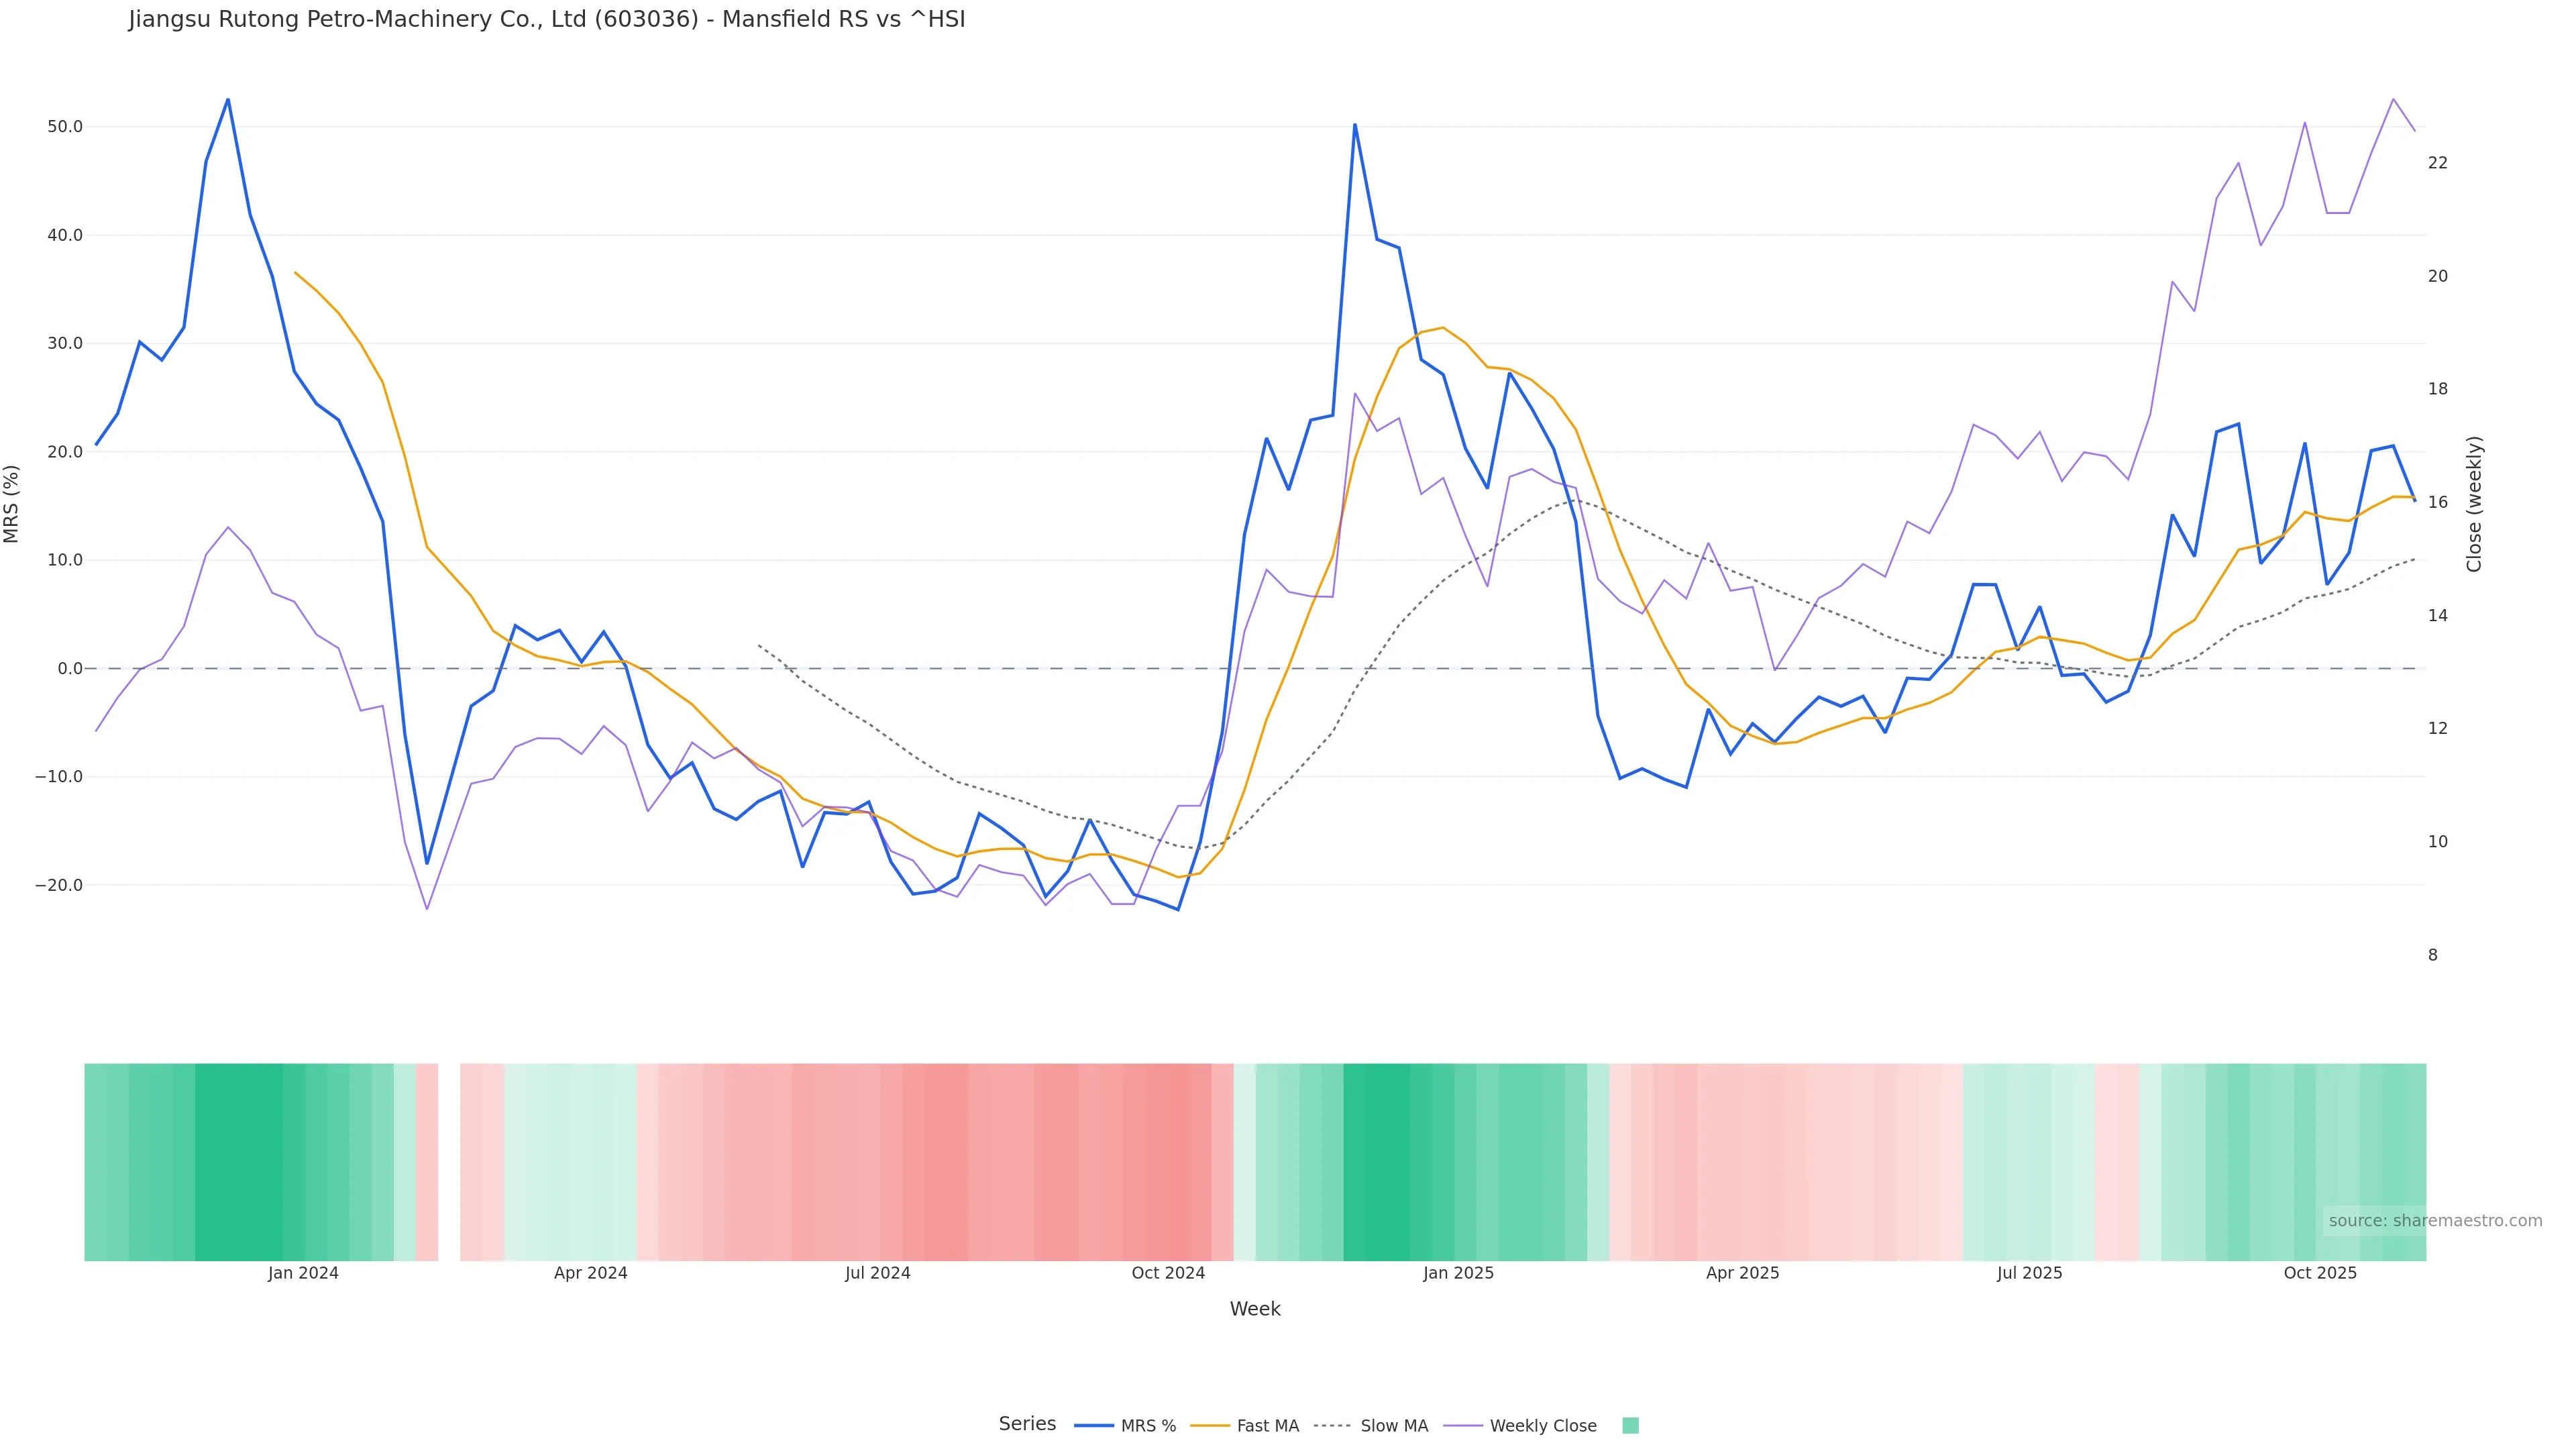The width and height of the screenshot is (2576, 1449).
Task: Select the Jul 2025 x-axis label
Action: (x=2029, y=1274)
